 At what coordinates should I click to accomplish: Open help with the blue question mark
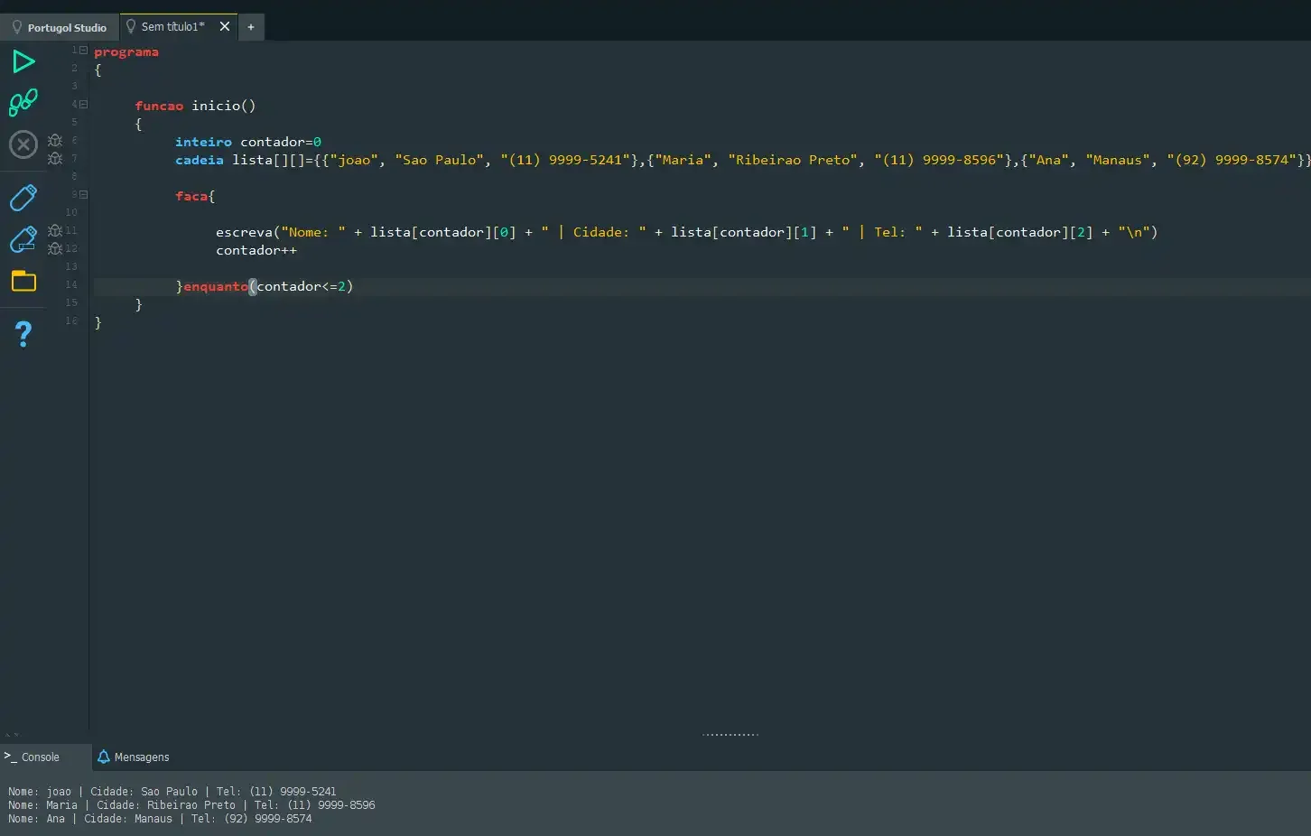point(23,334)
